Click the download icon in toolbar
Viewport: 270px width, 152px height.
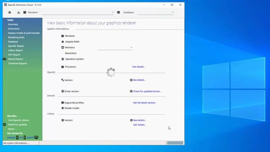[19, 12]
